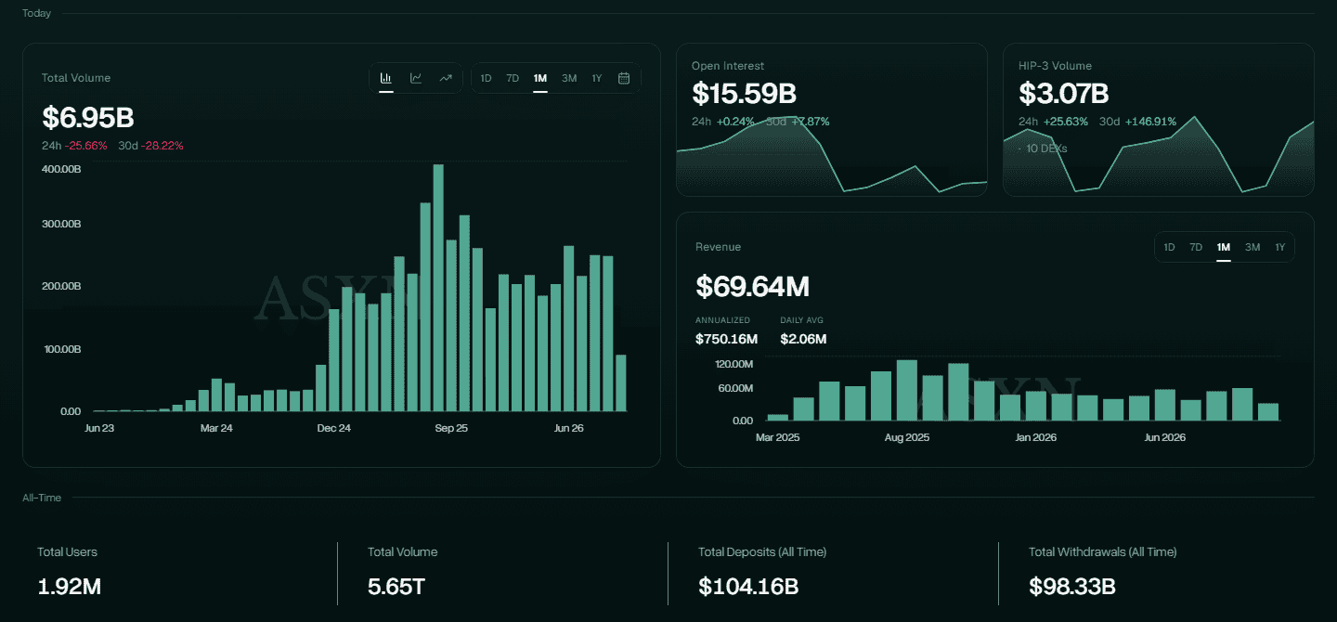The height and width of the screenshot is (622, 1337).
Task: Select 7D range in Total Volume chart
Action: click(x=513, y=78)
